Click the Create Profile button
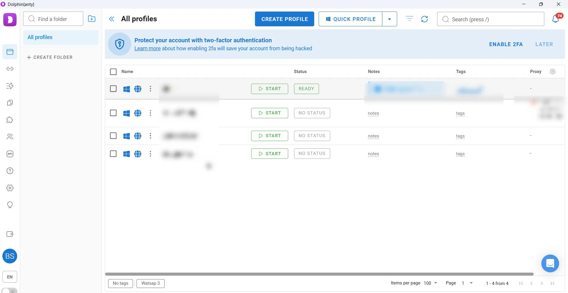Screen dimensions: 568x293 point(285,19)
